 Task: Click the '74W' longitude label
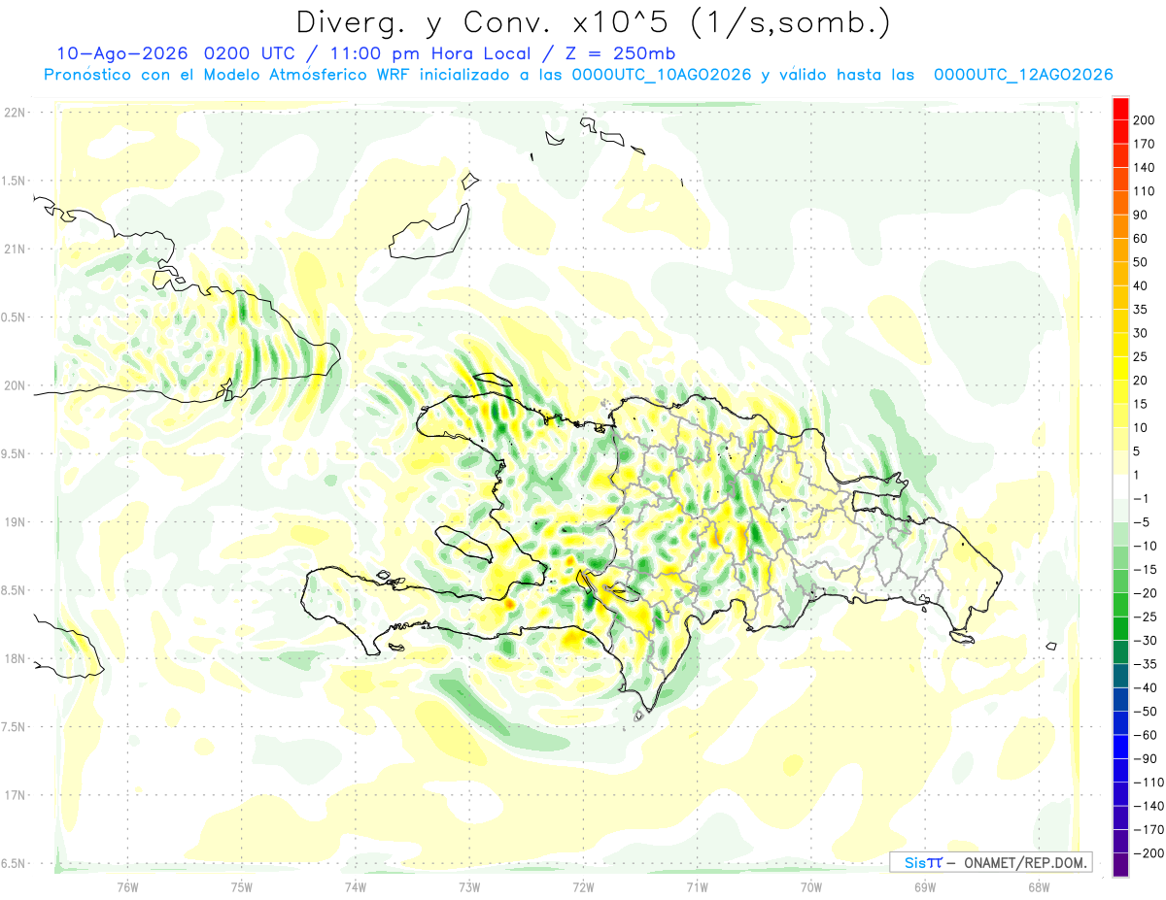(356, 886)
